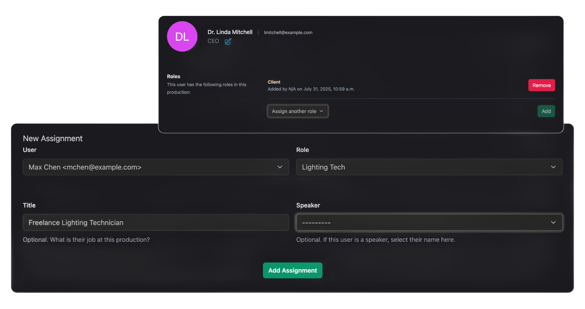Screen dimensions: 585x309
Task: Remove the Client role
Action: (541, 85)
